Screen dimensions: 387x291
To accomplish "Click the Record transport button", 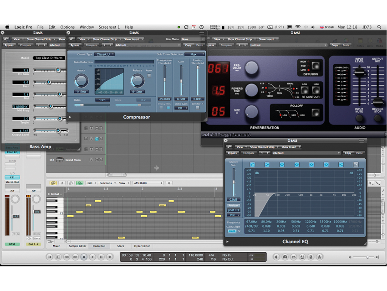I will pos(110,257).
